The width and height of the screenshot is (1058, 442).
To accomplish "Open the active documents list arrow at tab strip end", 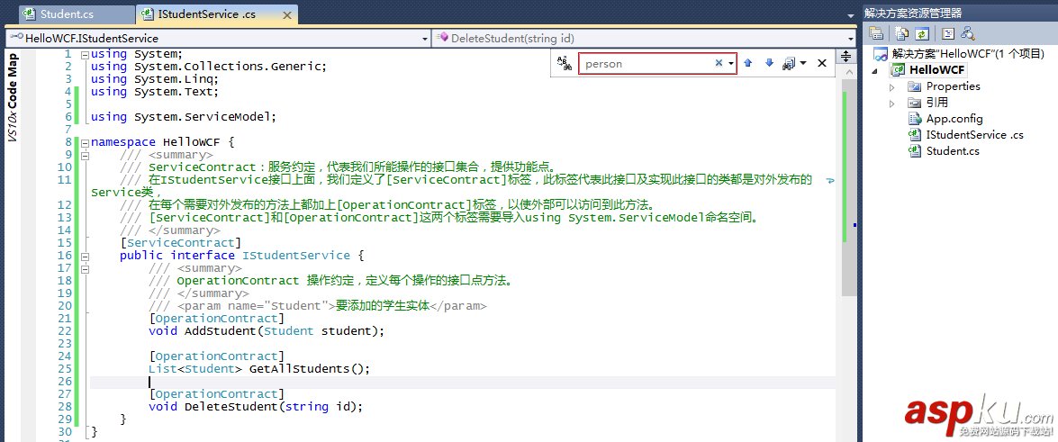I will tap(851, 14).
